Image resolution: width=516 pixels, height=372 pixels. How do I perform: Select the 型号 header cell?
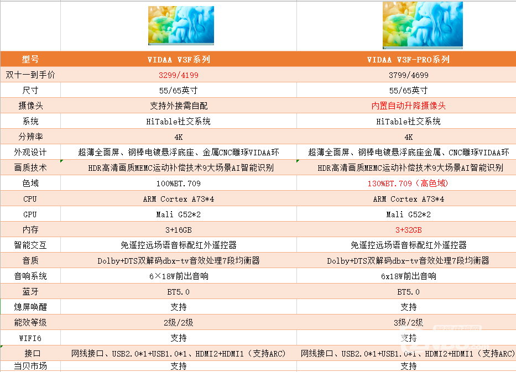tap(30, 59)
